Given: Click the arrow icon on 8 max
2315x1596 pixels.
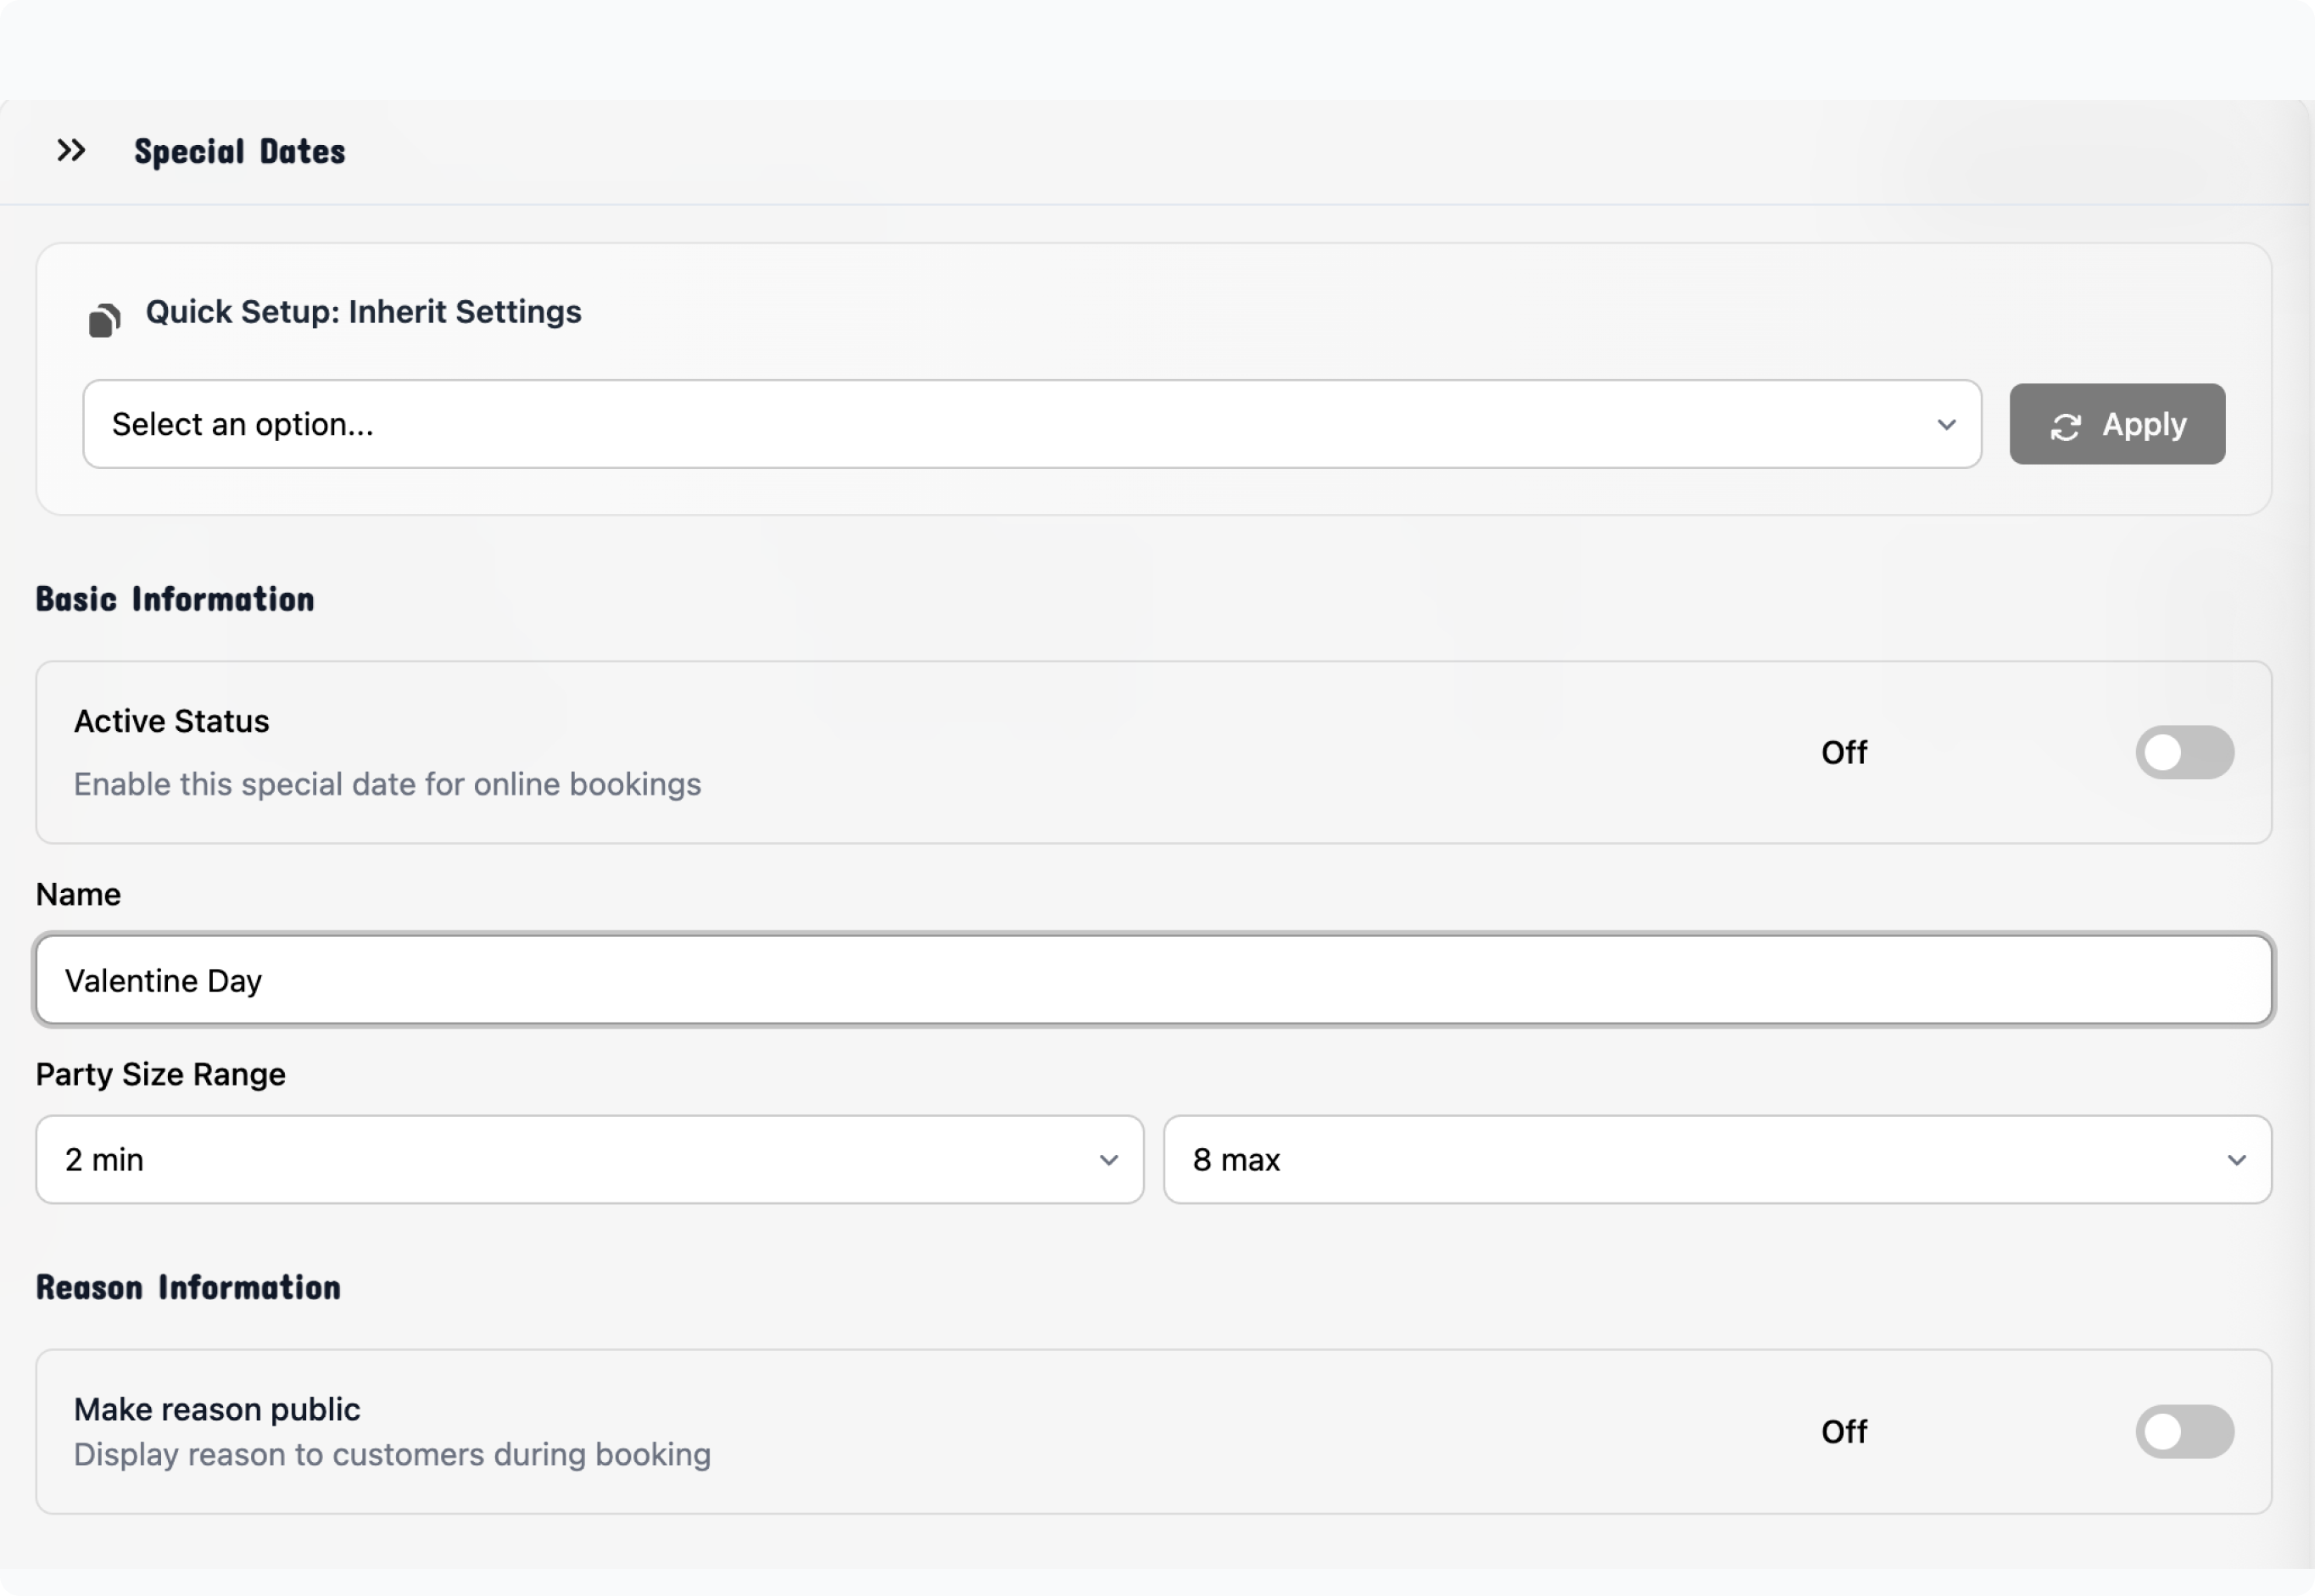Looking at the screenshot, I should point(2237,1160).
